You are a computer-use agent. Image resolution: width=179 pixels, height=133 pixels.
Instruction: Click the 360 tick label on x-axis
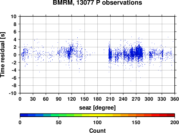tap(175, 99)
